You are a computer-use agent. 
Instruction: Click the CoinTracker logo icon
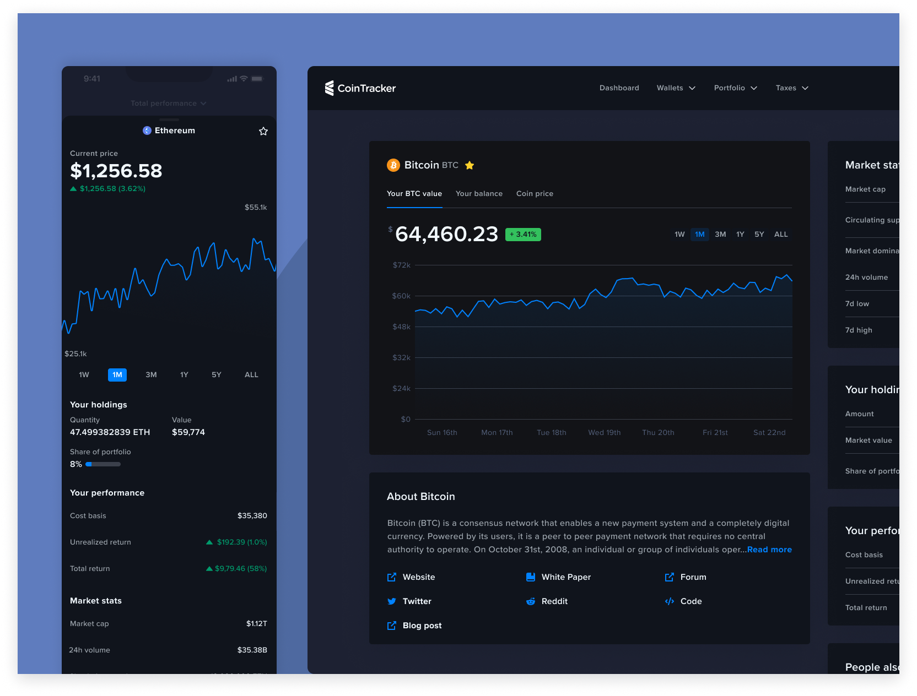pos(330,88)
